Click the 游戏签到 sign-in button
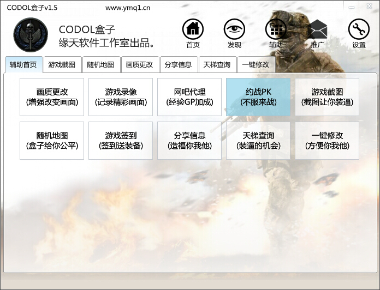The width and height of the screenshot is (380, 290). (x=121, y=141)
